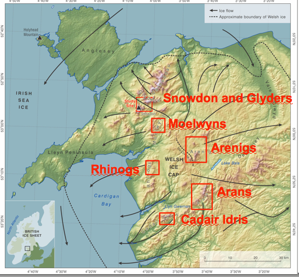Click the red box around Cadair Idris
The image size is (299, 277).
point(167,218)
